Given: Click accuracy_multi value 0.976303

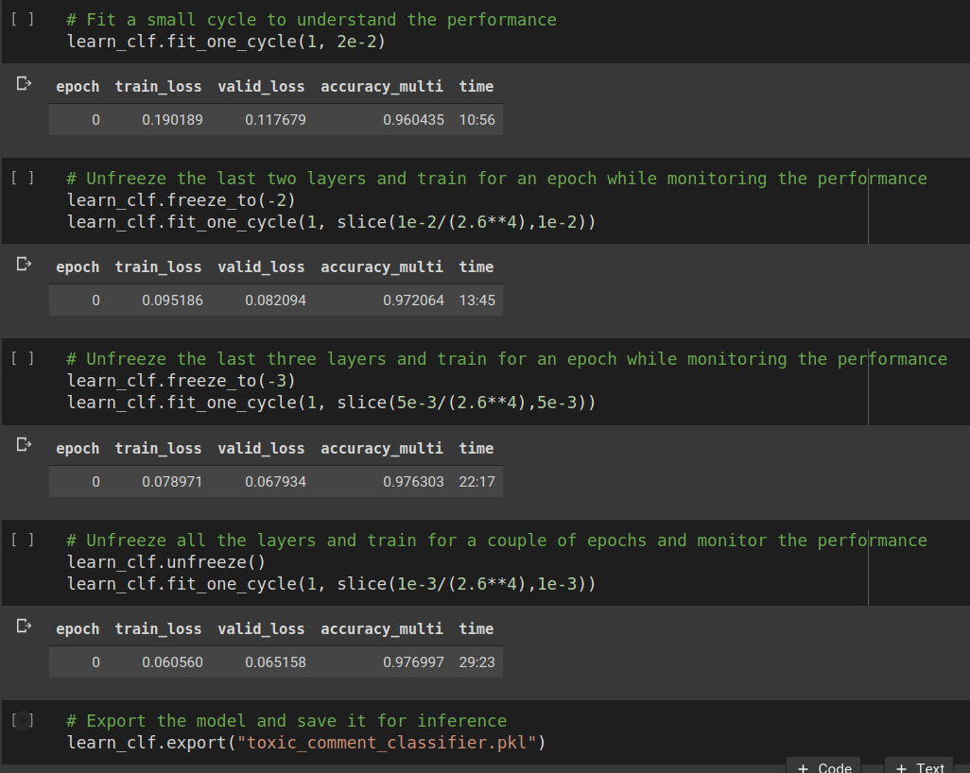Looking at the screenshot, I should point(413,482).
